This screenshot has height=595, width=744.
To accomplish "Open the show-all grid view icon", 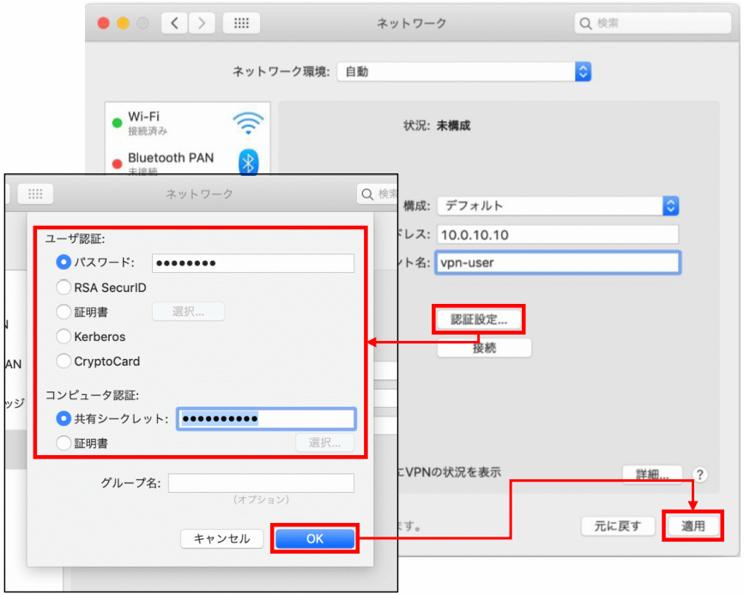I will [x=241, y=24].
